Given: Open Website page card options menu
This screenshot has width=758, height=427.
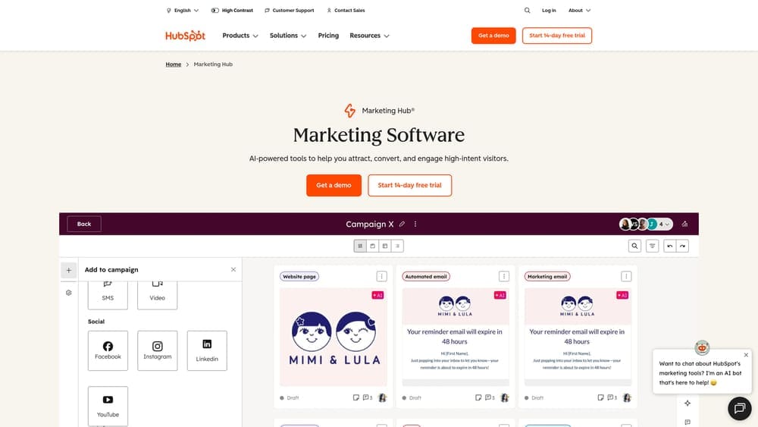Looking at the screenshot, I should (x=381, y=276).
